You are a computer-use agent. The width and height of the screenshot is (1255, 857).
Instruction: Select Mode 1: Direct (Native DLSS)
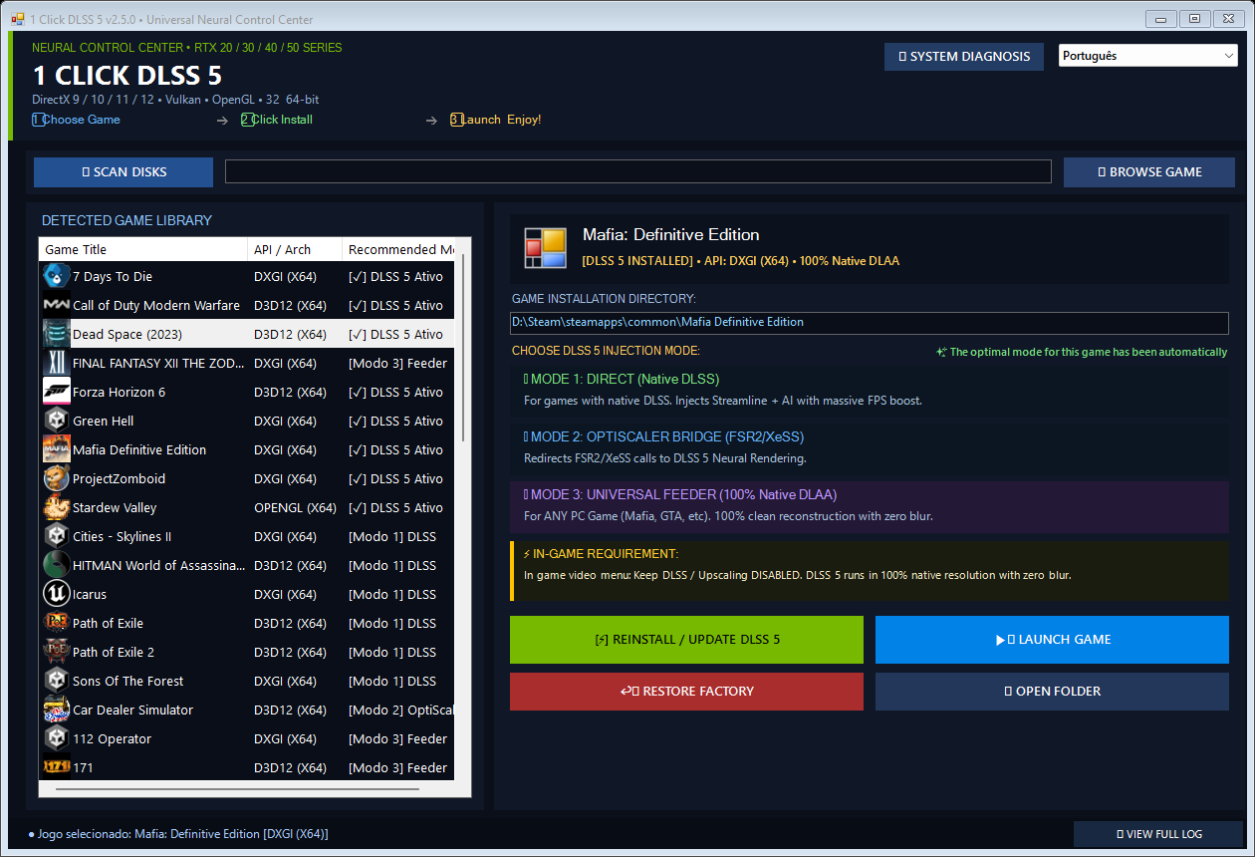[x=869, y=390]
